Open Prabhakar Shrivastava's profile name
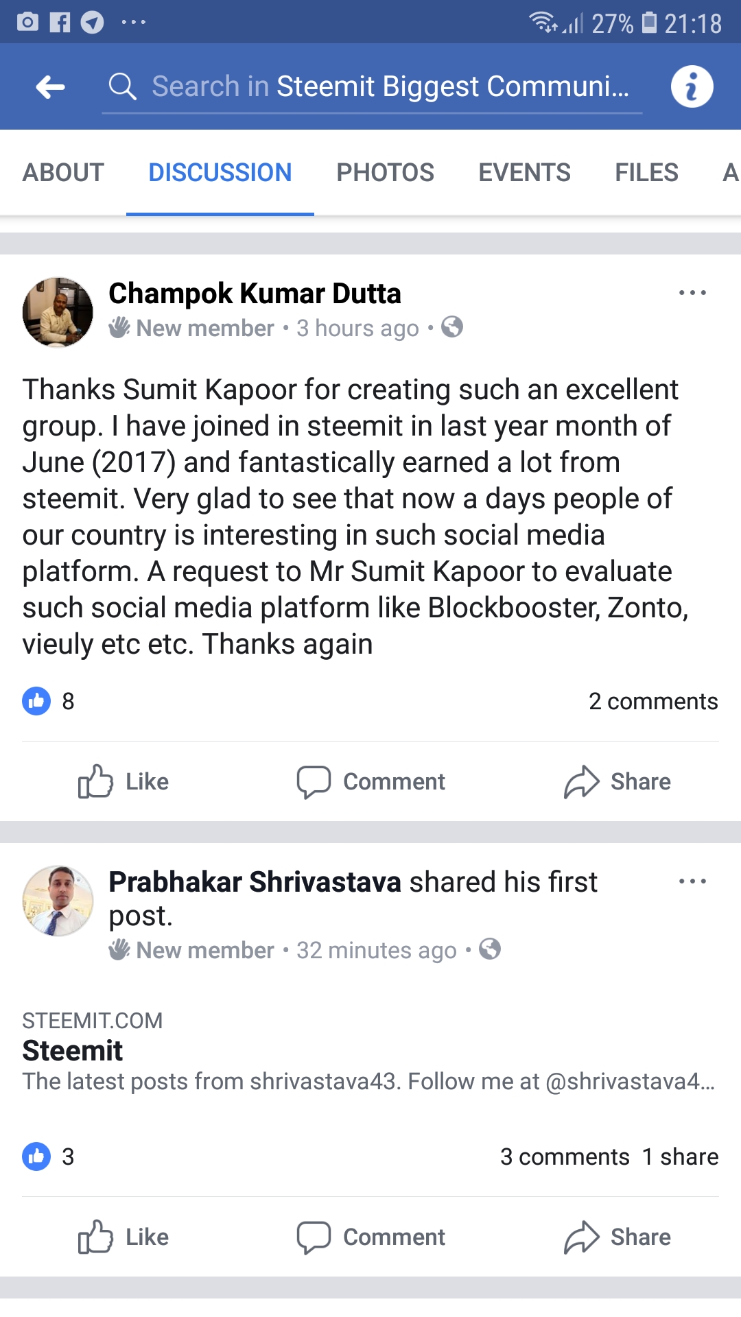The height and width of the screenshot is (1317, 741). (x=255, y=882)
